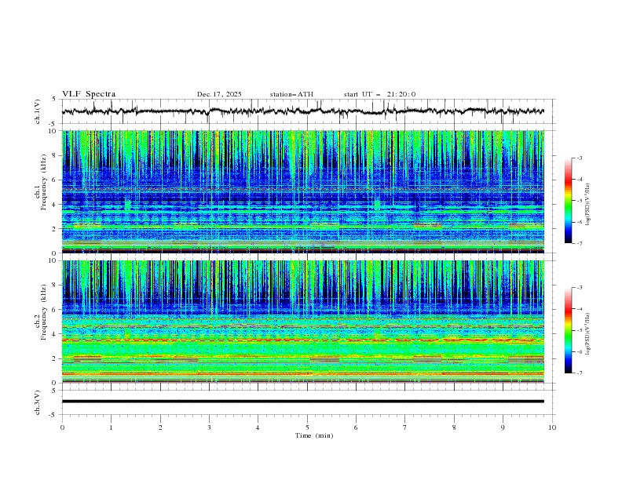The image size is (622, 480).
Task: Click the start UT time label
Action: click(x=379, y=94)
